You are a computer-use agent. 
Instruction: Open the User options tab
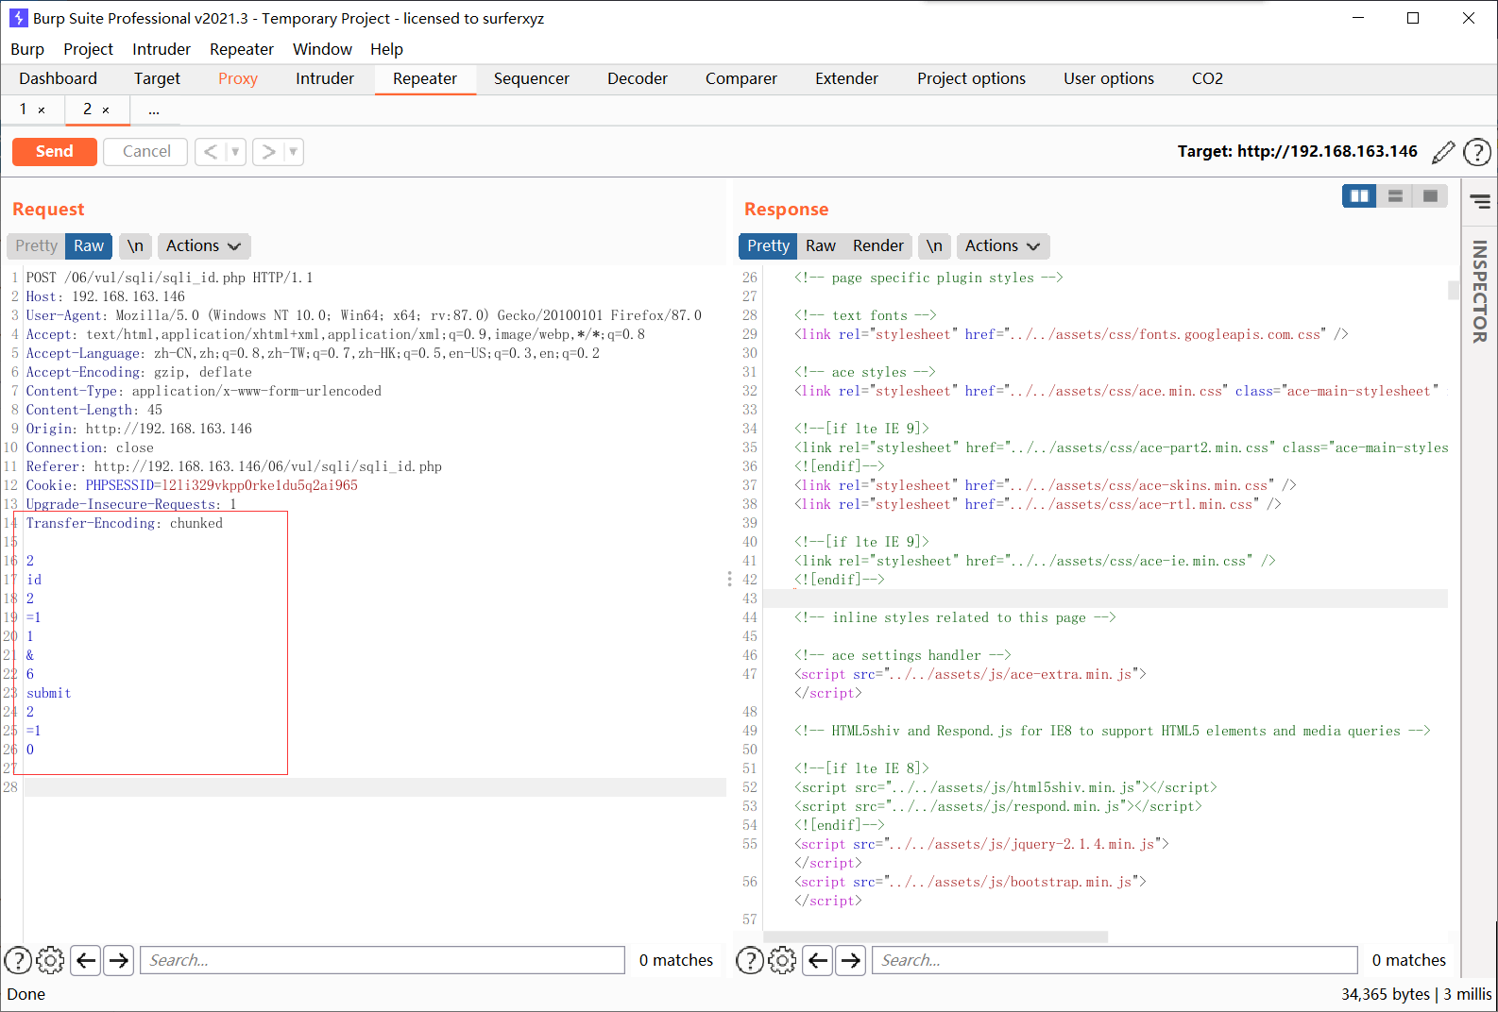[x=1109, y=78]
